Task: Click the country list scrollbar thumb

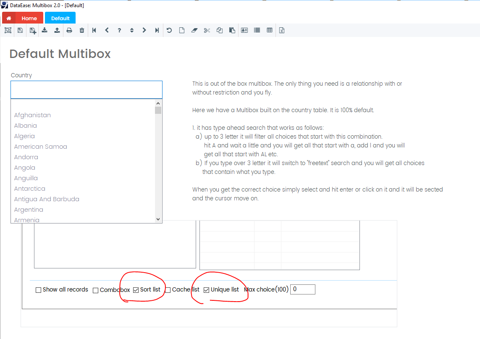Action: pyautogui.click(x=158, y=110)
